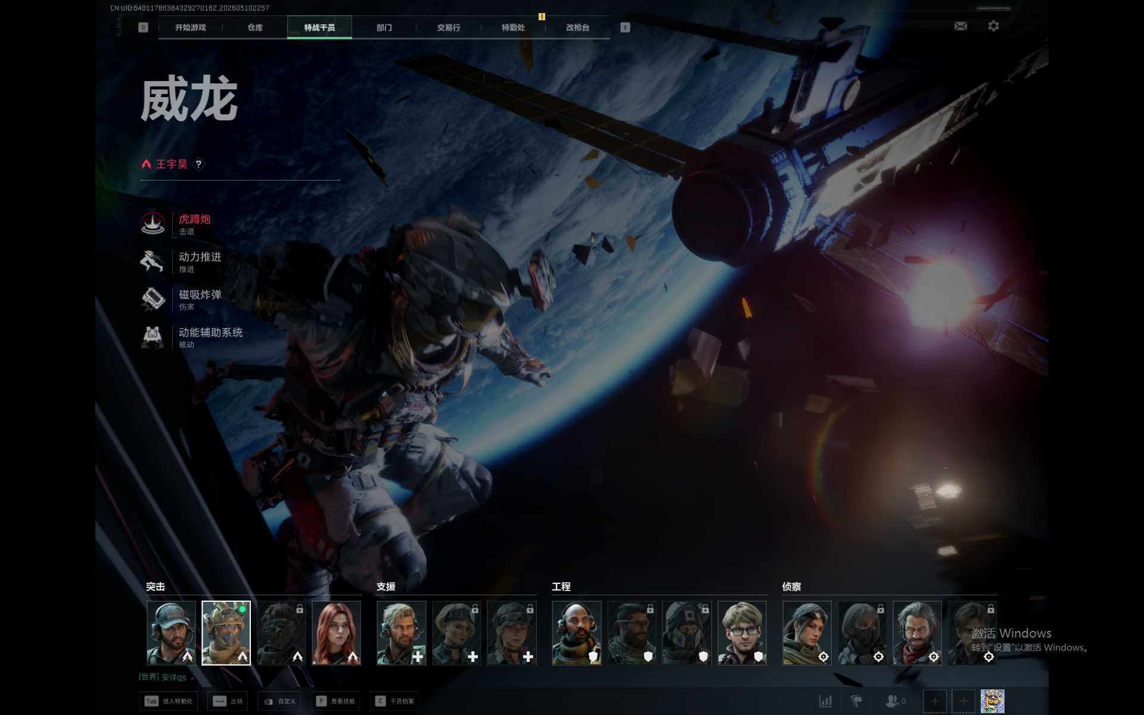Open the 干员档案 button
This screenshot has height=715, width=1144.
click(394, 701)
